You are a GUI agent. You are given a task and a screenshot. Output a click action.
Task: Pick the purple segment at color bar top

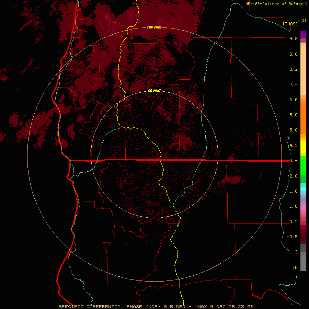[x=303, y=34]
